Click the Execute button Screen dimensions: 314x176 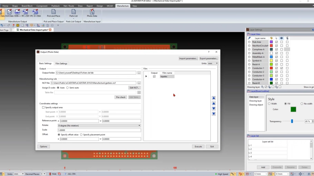[x=198, y=147]
